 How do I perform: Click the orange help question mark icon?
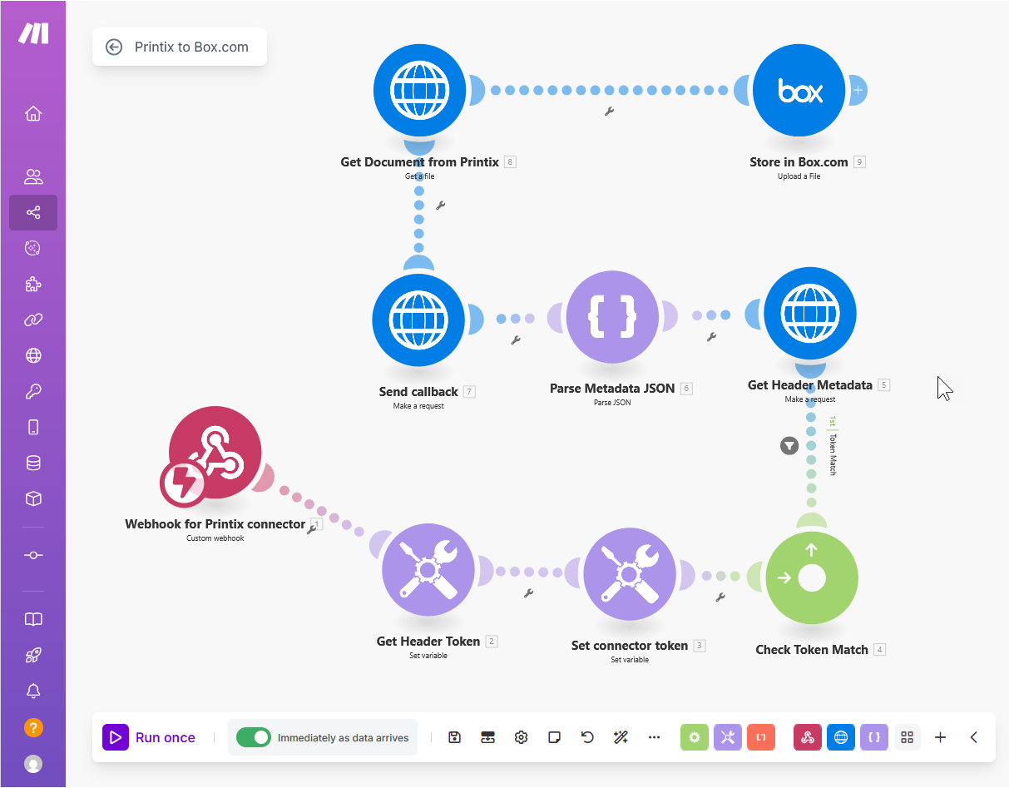pyautogui.click(x=33, y=727)
